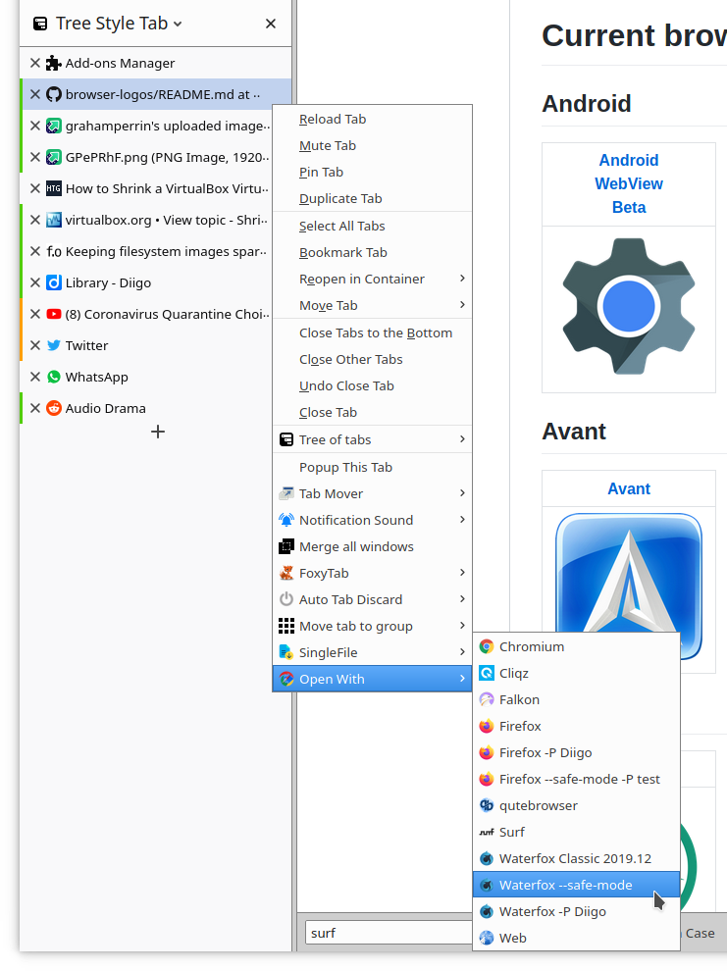Select Duplicate Tab
727x971 pixels.
point(372,198)
